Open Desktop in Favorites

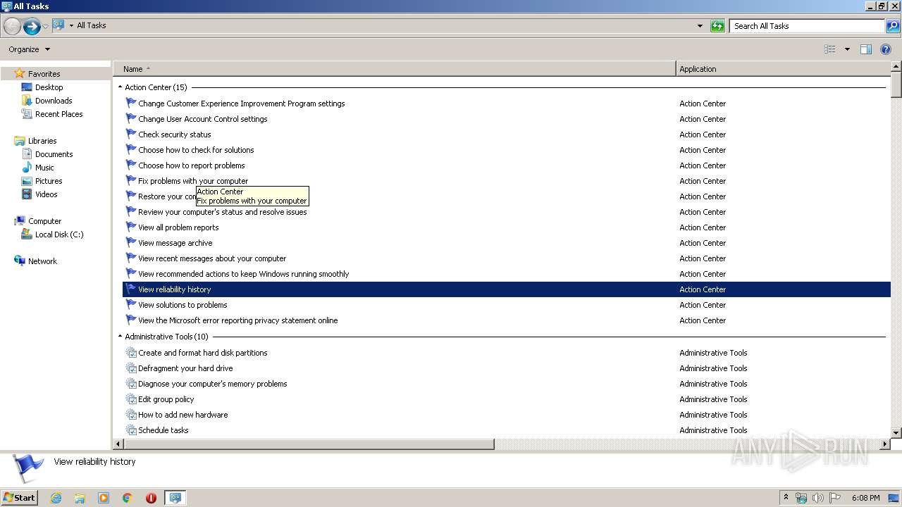(49, 87)
